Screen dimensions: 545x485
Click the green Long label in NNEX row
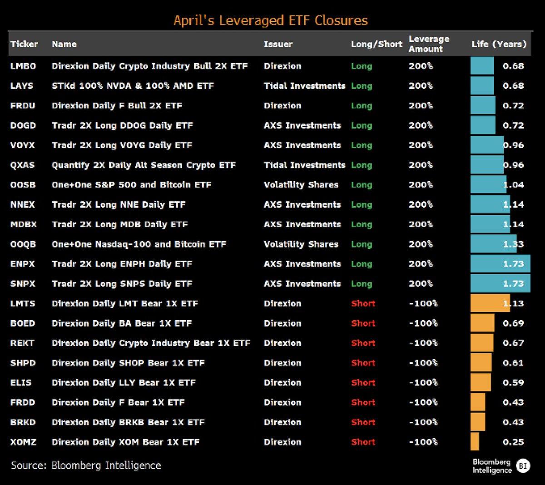[x=362, y=205]
